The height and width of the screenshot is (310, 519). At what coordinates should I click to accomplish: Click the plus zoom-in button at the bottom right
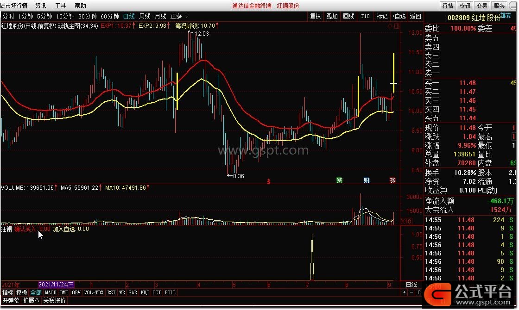click(x=404, y=292)
